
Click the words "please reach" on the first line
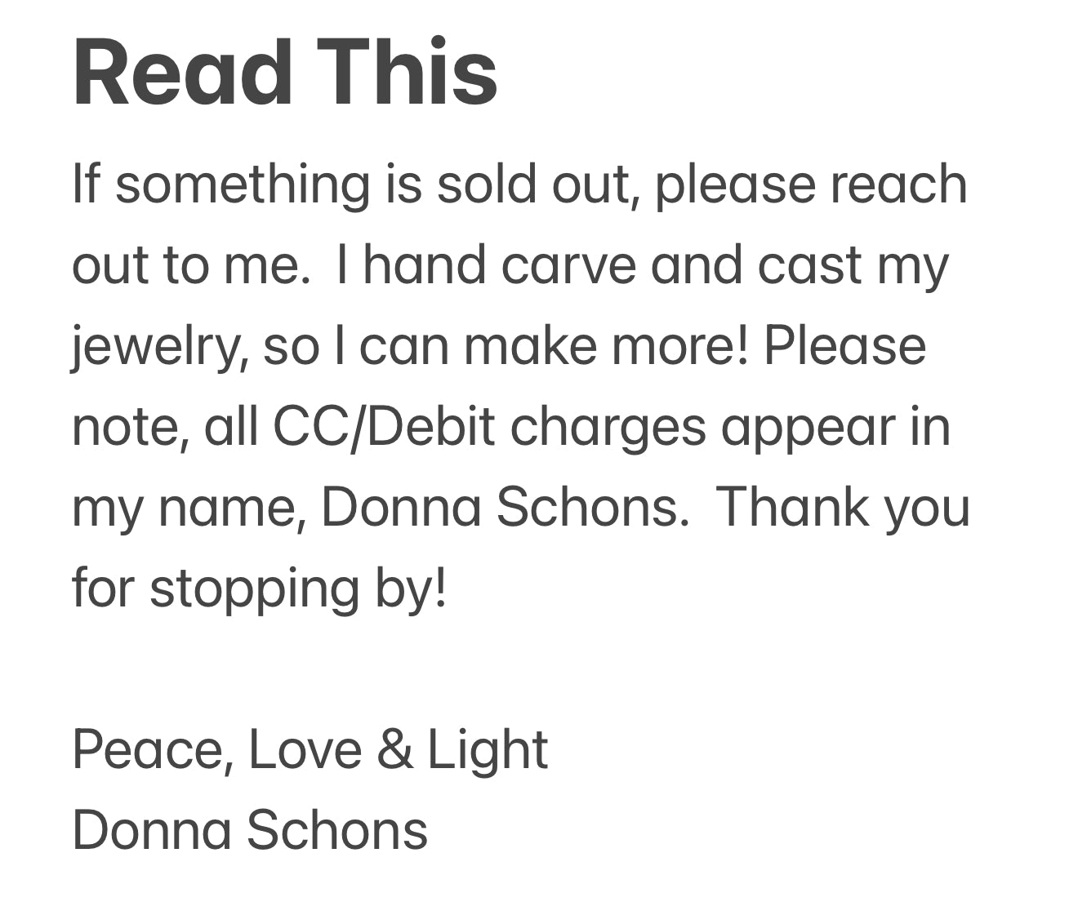tap(811, 184)
